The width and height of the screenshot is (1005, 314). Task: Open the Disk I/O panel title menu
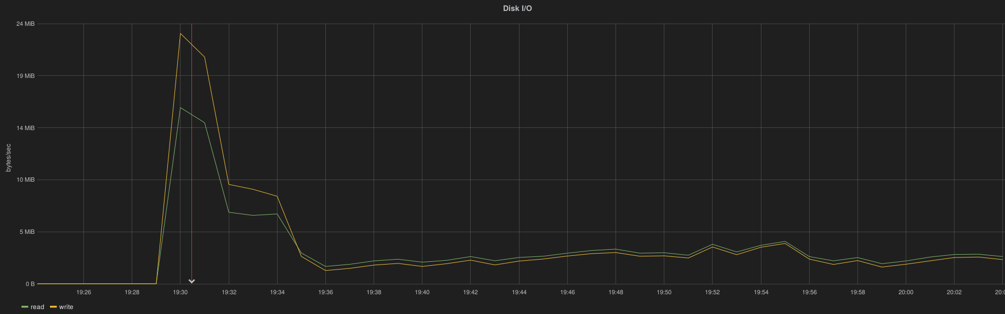tap(517, 8)
